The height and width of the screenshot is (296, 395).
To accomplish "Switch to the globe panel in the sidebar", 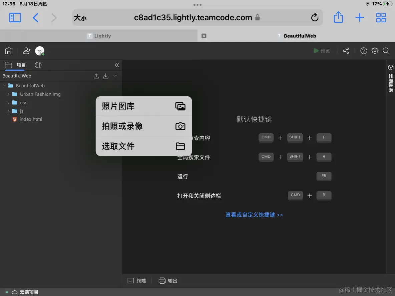I will click(38, 65).
